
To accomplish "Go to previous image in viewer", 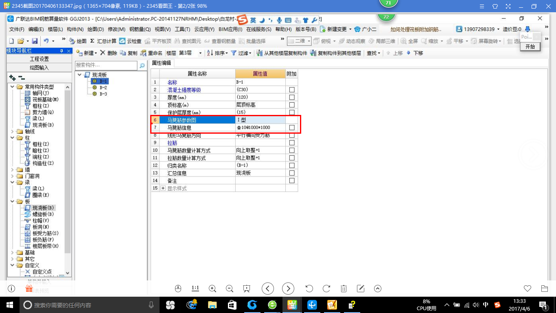I will [267, 289].
